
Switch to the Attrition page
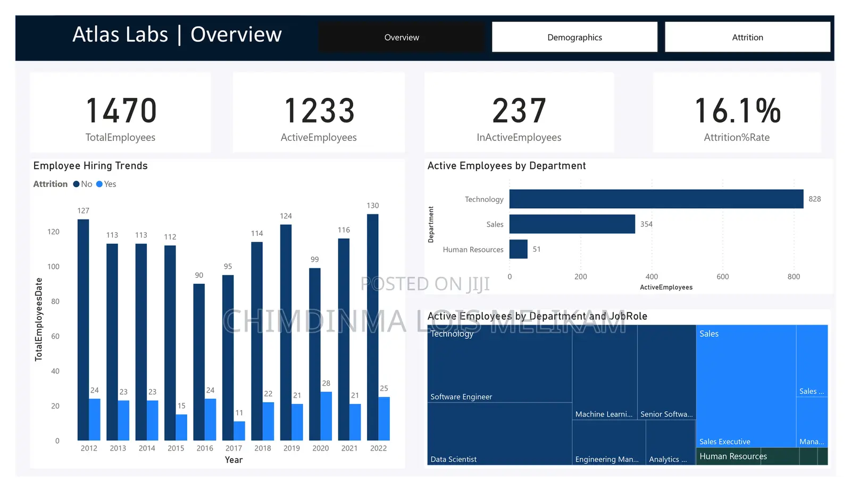tap(747, 37)
